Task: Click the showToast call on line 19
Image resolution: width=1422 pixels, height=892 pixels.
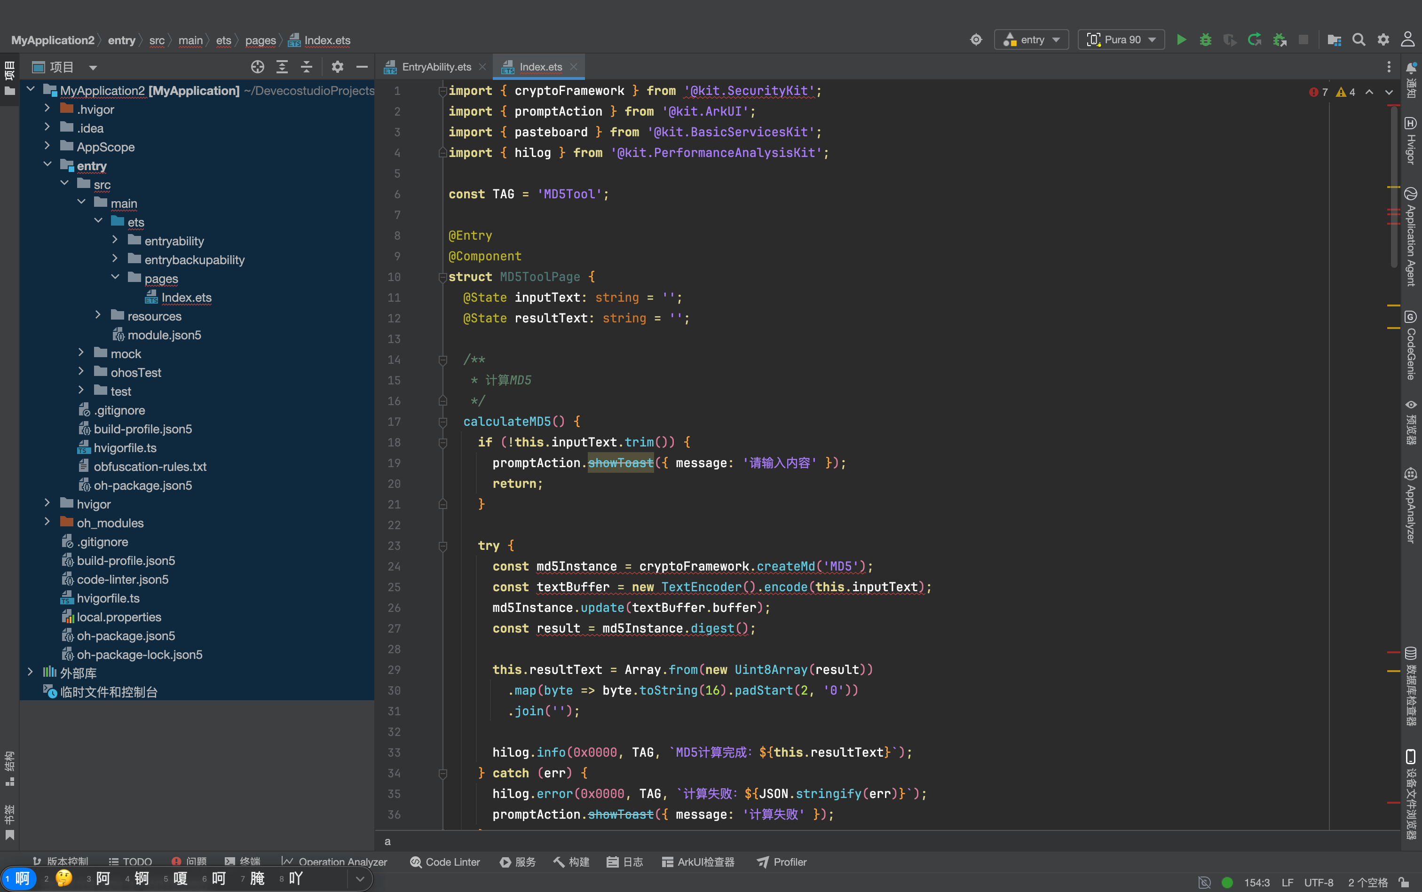Action: pyautogui.click(x=620, y=462)
